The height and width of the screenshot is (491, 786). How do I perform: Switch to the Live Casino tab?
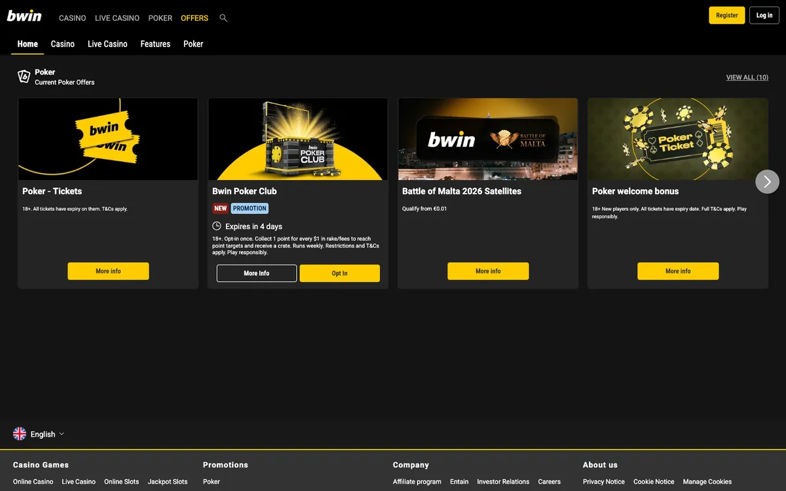coord(107,44)
